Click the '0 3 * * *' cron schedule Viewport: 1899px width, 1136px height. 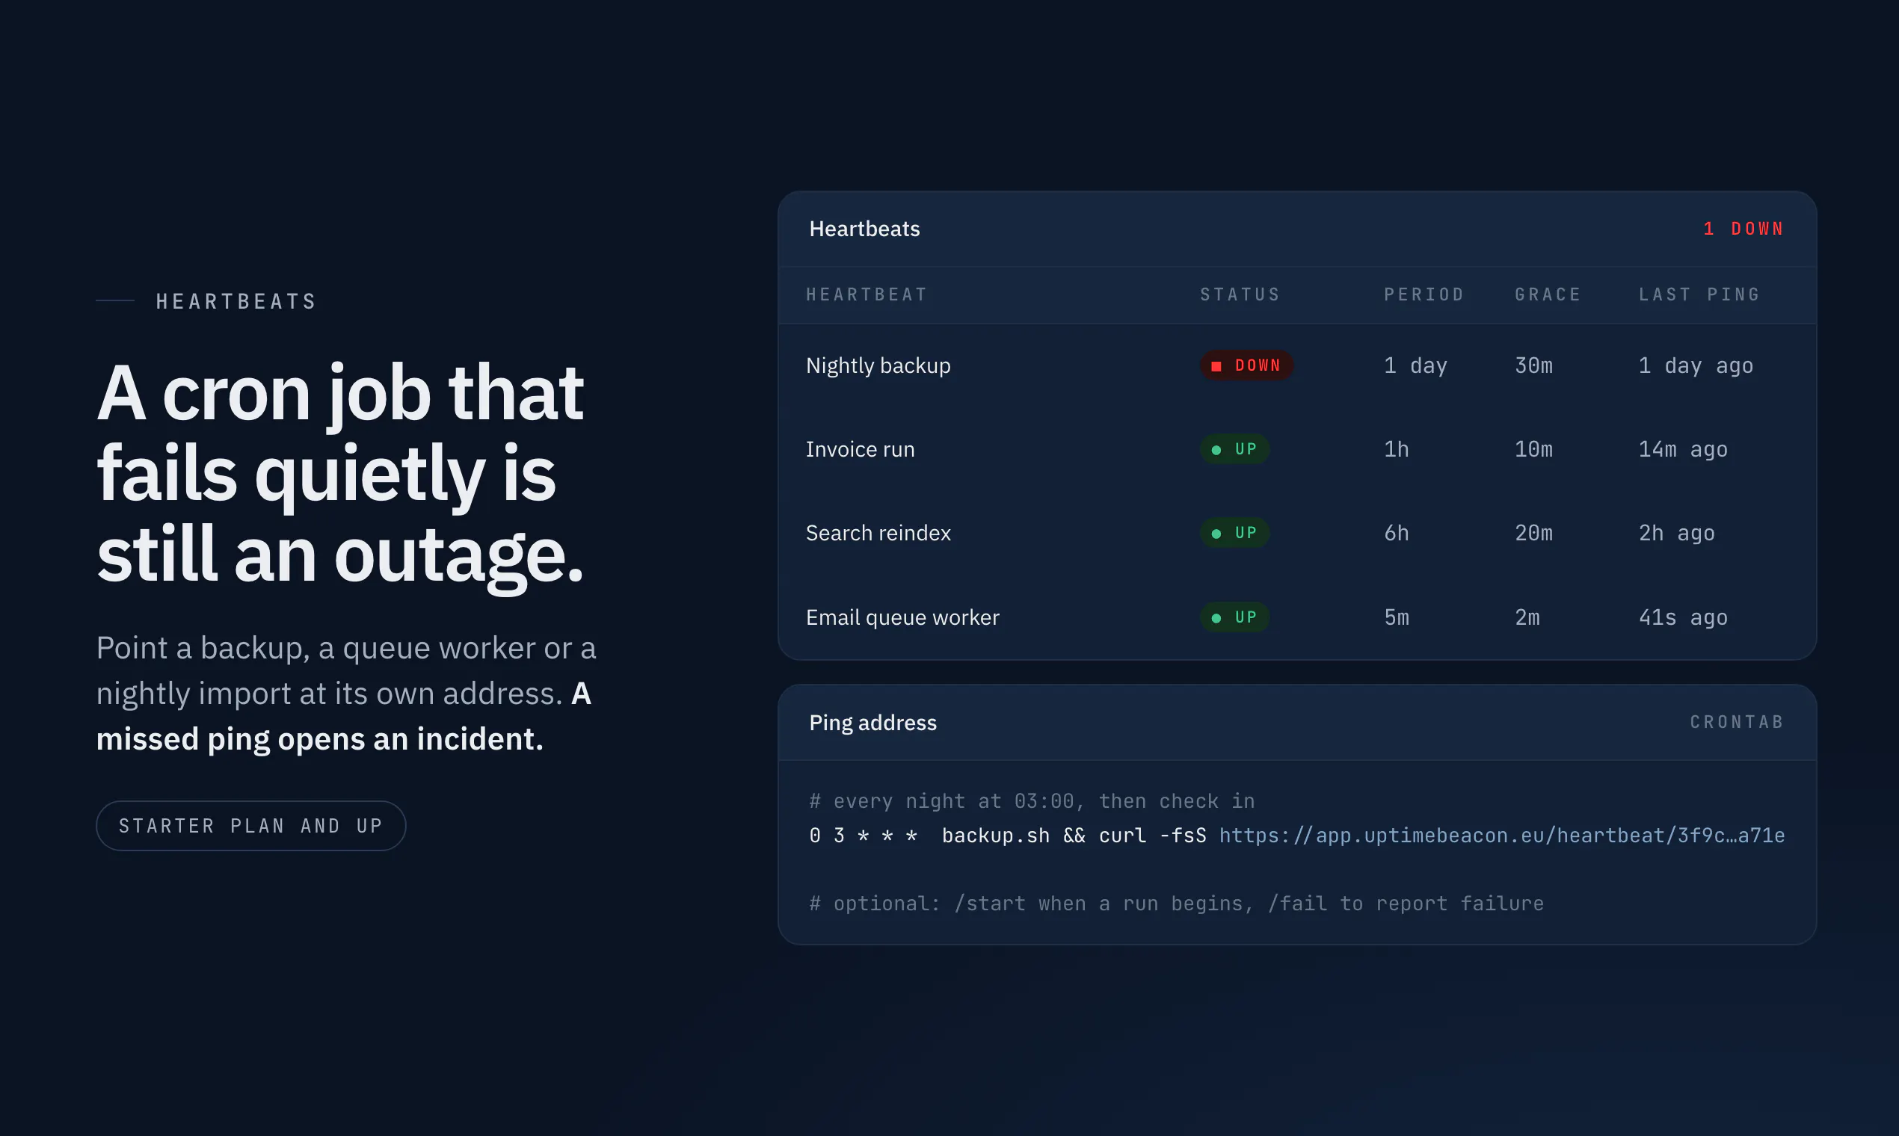[863, 835]
